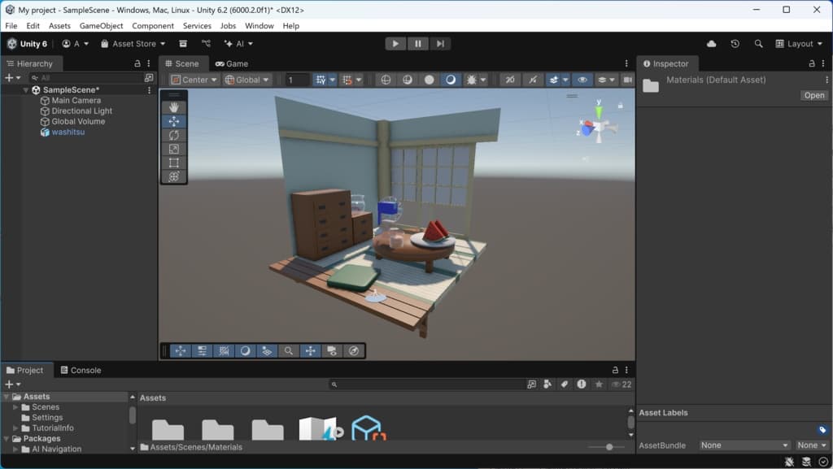Expand the TutorialInfo folder
This screenshot has width=833, height=469.
[x=15, y=428]
